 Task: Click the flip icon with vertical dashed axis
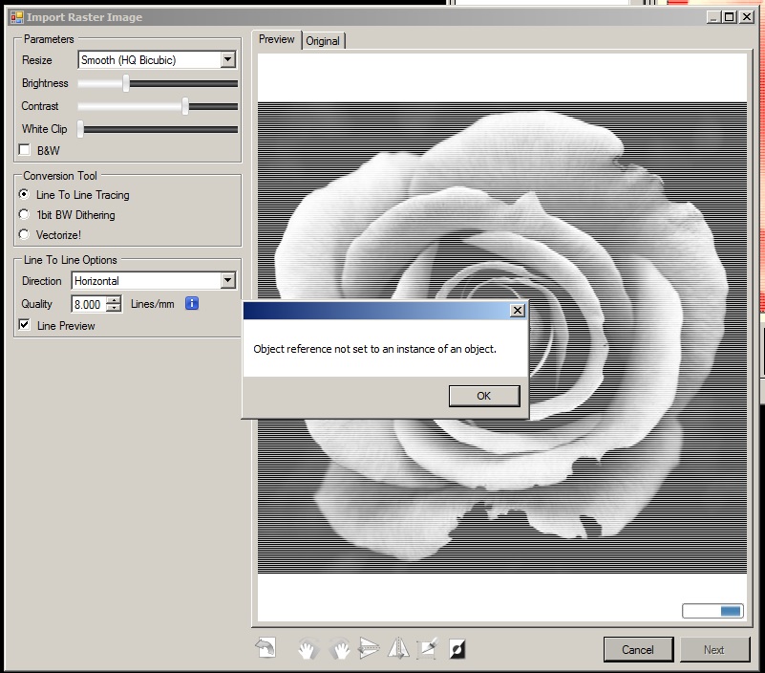coord(398,650)
